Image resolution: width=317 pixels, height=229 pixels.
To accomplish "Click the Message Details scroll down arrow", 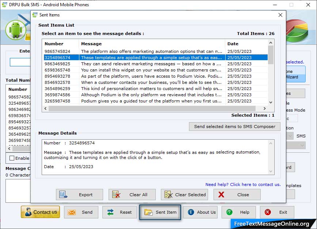I will pyautogui.click(x=271, y=171).
